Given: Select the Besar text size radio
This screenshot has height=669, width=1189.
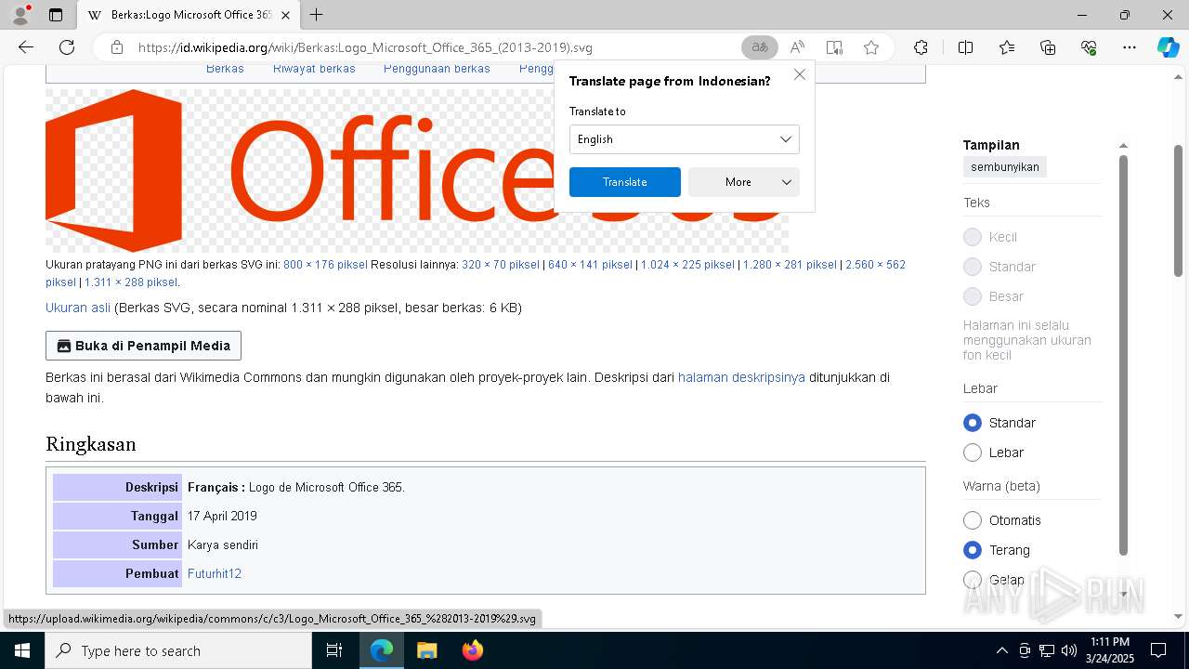Looking at the screenshot, I should [973, 296].
